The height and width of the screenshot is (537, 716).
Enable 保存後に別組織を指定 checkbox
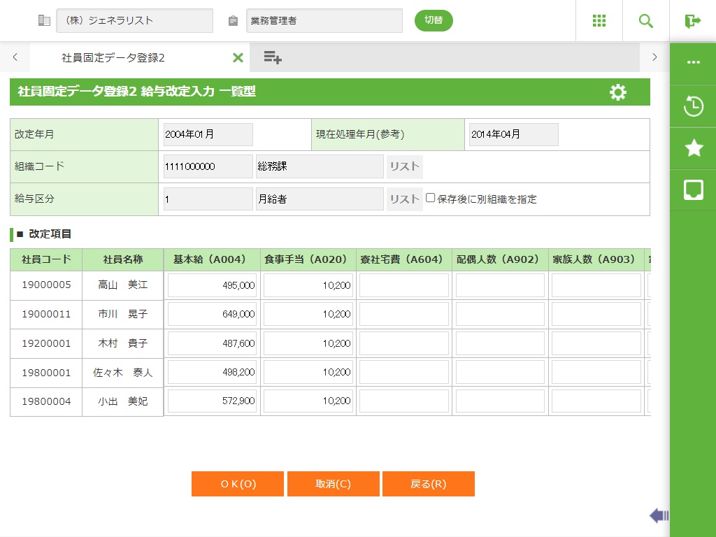click(431, 198)
